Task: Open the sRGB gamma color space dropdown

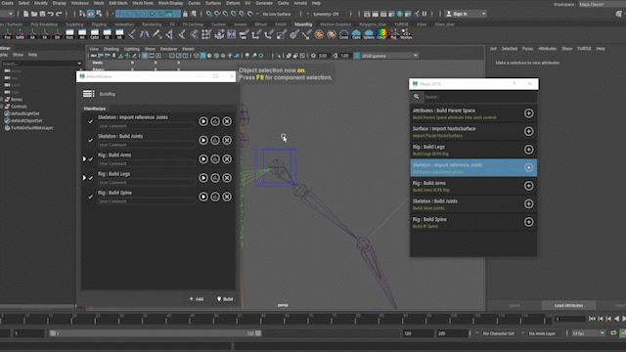Action: tap(389, 56)
